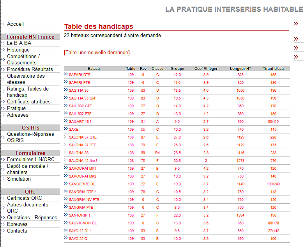Open the SANCERRE DL boat entry

pos(82,184)
